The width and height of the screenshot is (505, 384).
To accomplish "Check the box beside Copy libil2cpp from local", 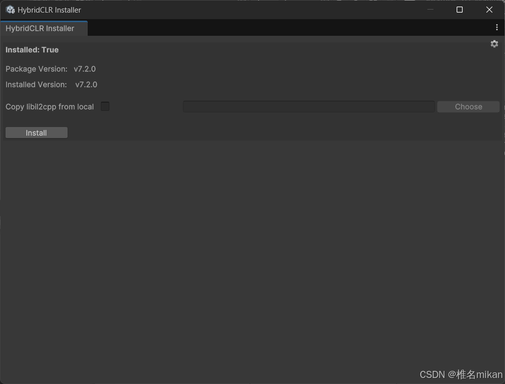I will pos(105,106).
